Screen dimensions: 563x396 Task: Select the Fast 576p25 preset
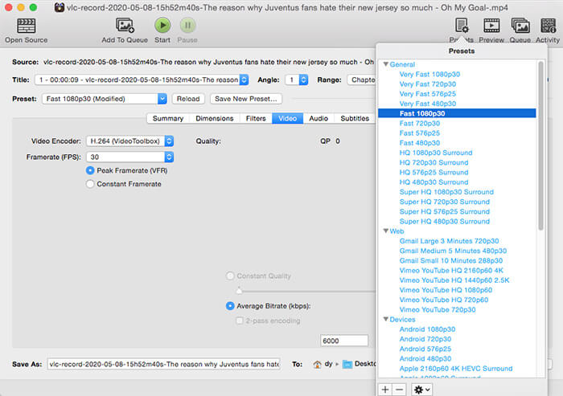tap(419, 133)
